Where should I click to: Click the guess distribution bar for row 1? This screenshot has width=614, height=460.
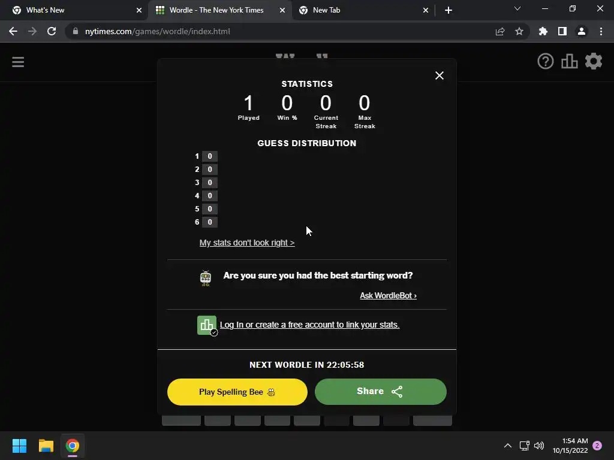(210, 156)
